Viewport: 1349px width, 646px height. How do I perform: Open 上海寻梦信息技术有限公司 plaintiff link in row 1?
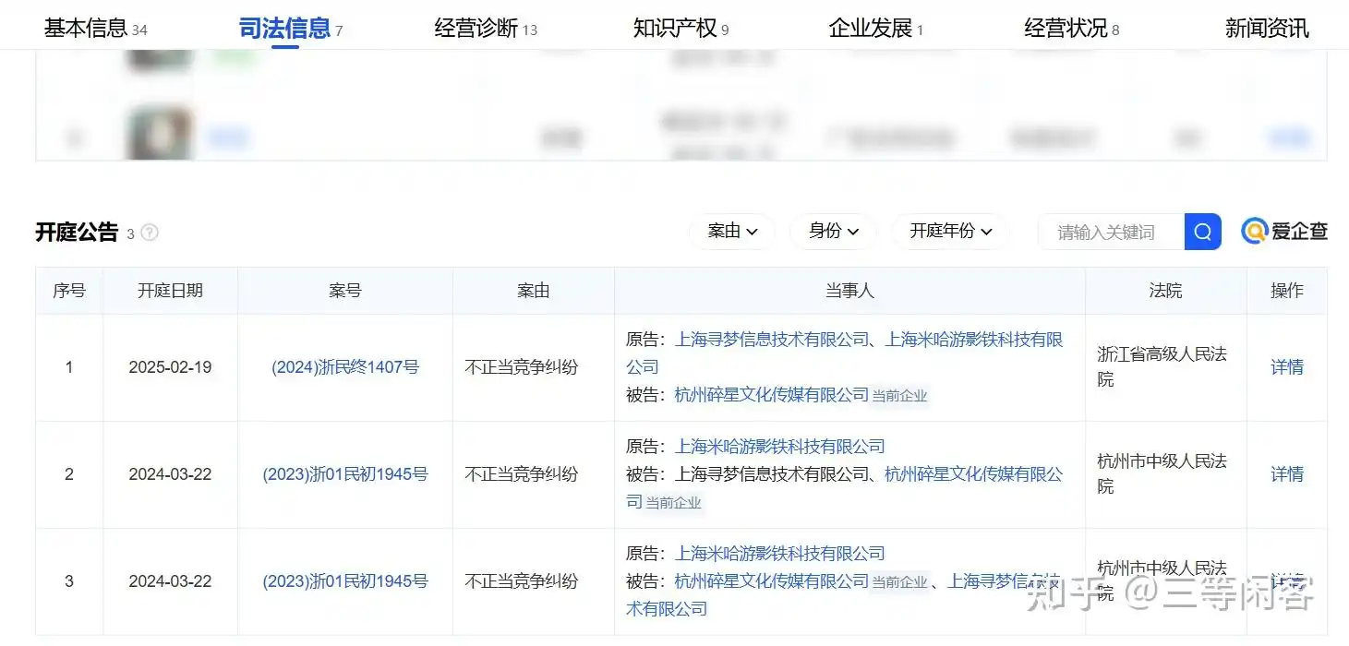click(x=772, y=340)
